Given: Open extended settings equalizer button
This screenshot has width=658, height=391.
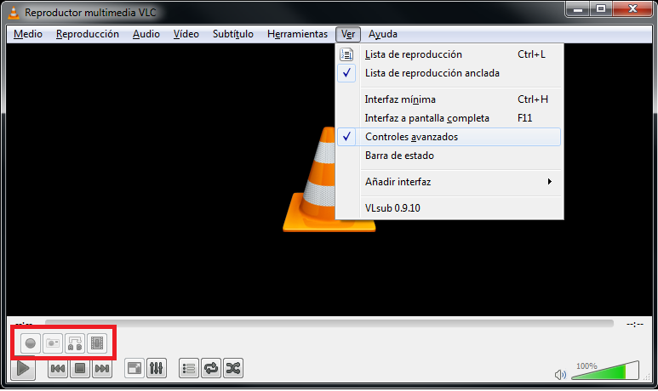Looking at the screenshot, I should coord(157,368).
